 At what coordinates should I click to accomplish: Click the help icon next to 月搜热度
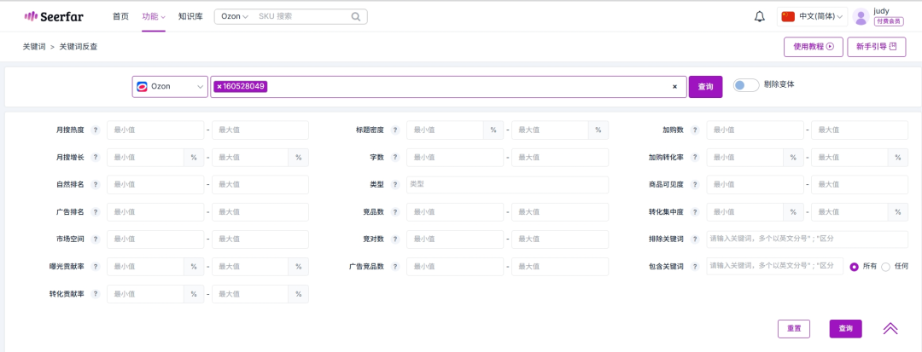(96, 130)
